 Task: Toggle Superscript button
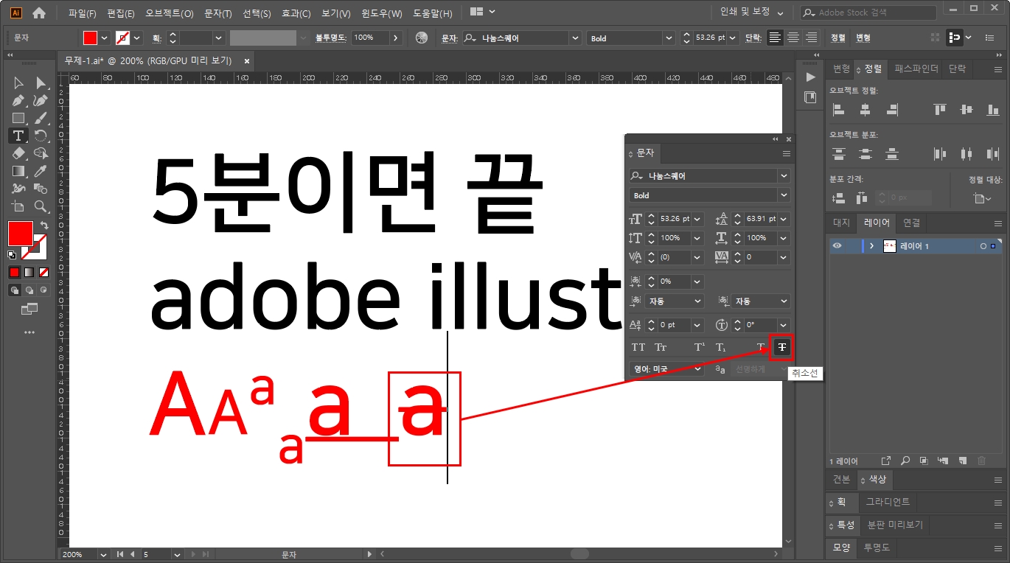[x=700, y=347]
